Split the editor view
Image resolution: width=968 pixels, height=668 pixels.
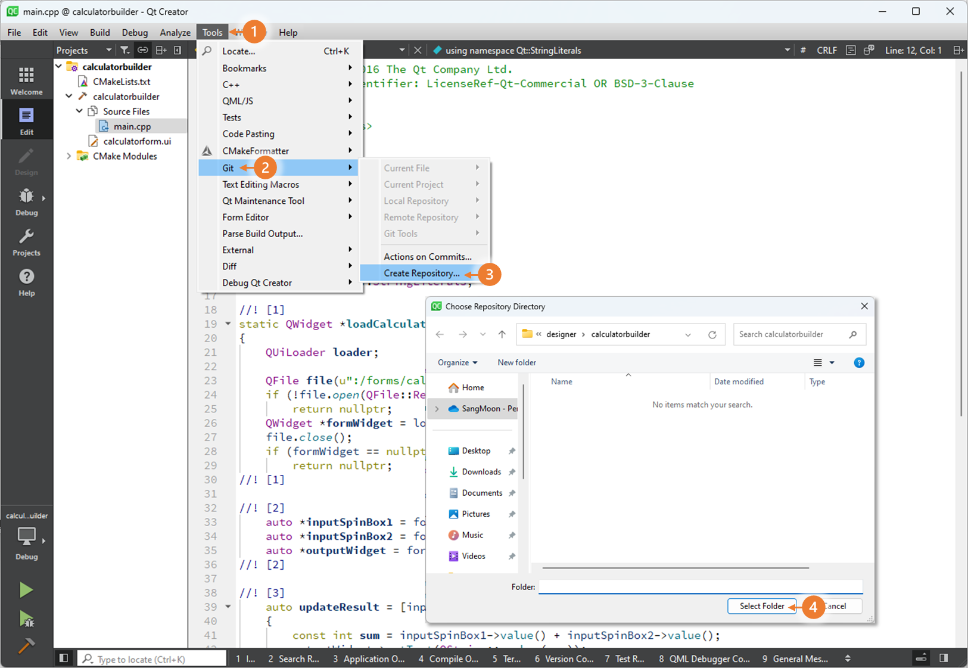(x=958, y=50)
